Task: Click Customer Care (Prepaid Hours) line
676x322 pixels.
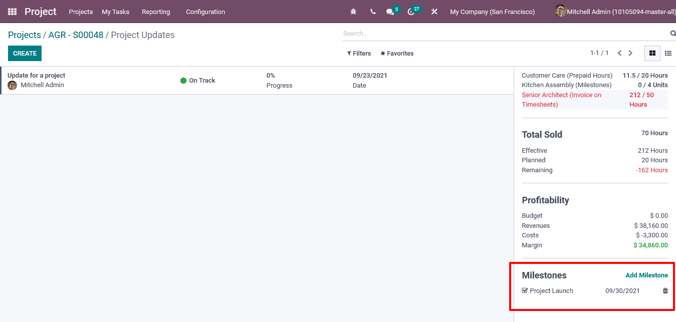Action: click(x=595, y=76)
